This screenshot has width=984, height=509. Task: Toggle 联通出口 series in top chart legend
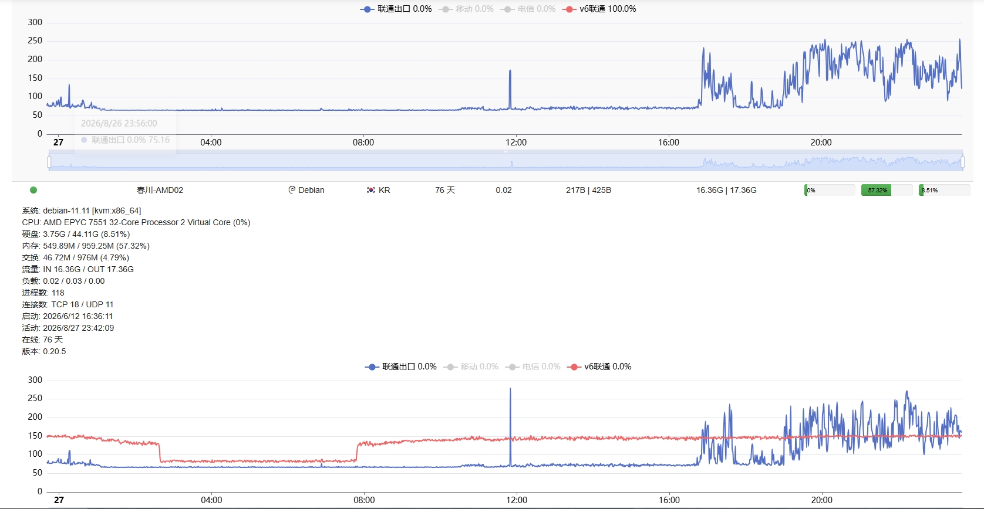[396, 9]
